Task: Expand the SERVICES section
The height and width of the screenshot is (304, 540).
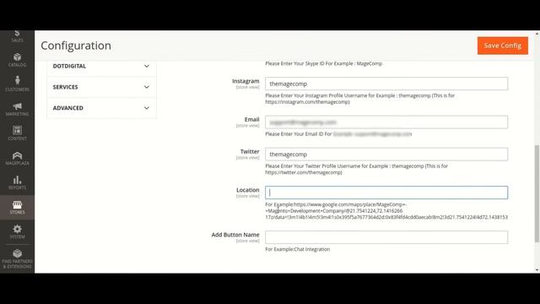Action: 101,87
